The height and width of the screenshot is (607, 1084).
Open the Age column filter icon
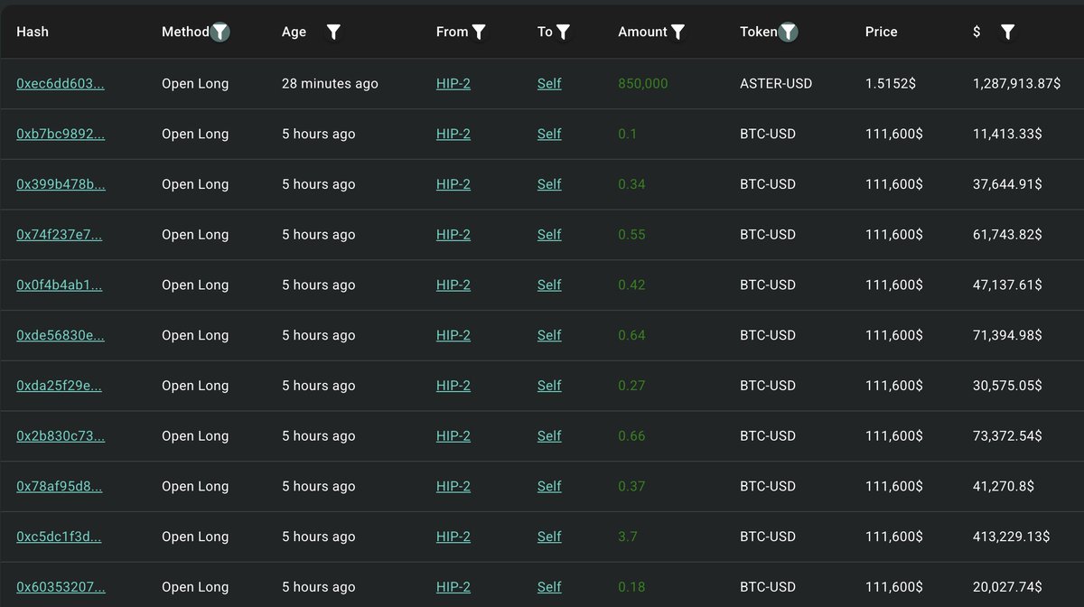tap(333, 33)
